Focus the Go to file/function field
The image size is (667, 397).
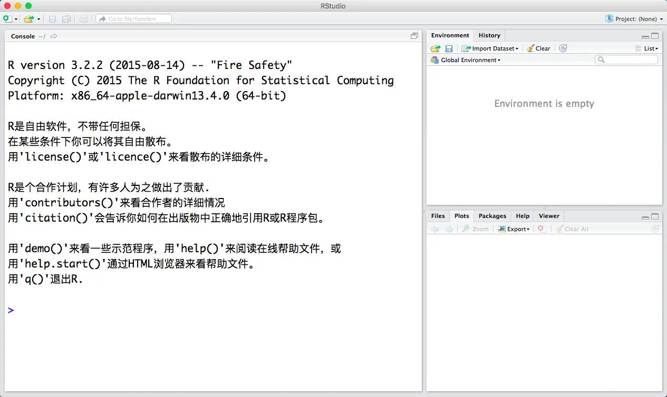[x=133, y=19]
